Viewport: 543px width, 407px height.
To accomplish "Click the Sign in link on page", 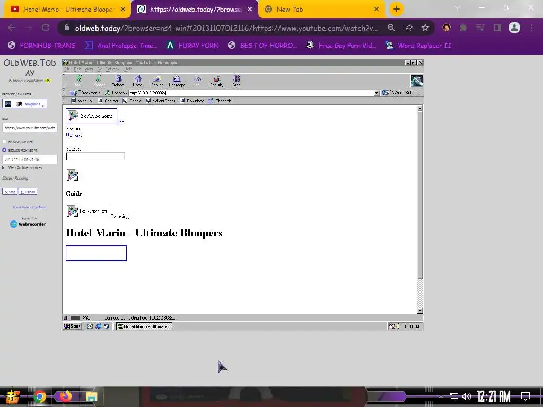I will tap(72, 129).
